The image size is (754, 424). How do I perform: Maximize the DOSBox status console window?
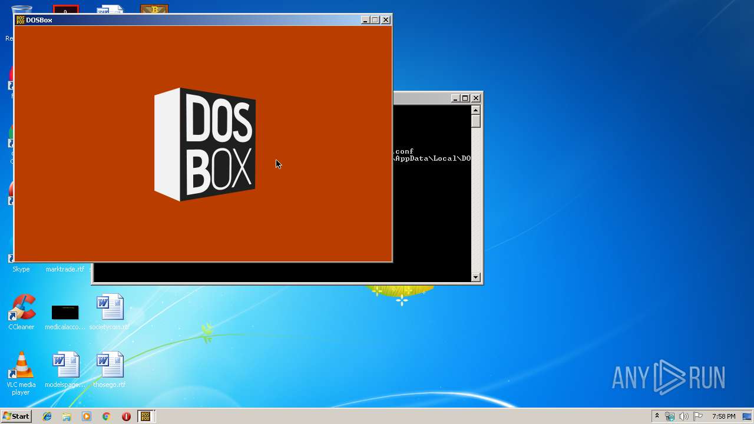pos(465,98)
